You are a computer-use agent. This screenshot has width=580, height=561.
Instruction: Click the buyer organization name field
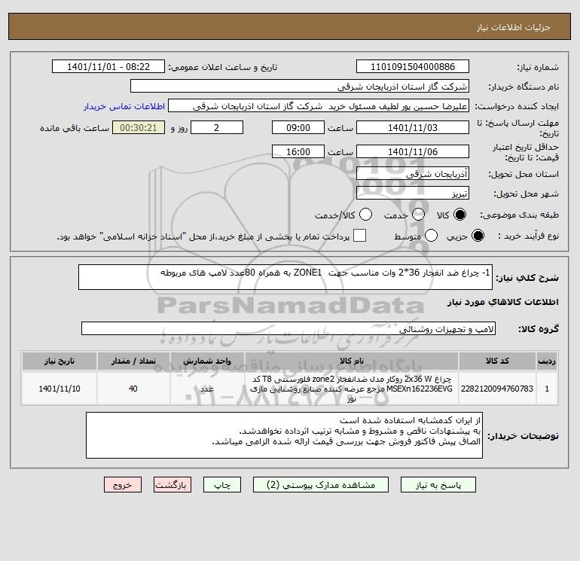coord(300,86)
